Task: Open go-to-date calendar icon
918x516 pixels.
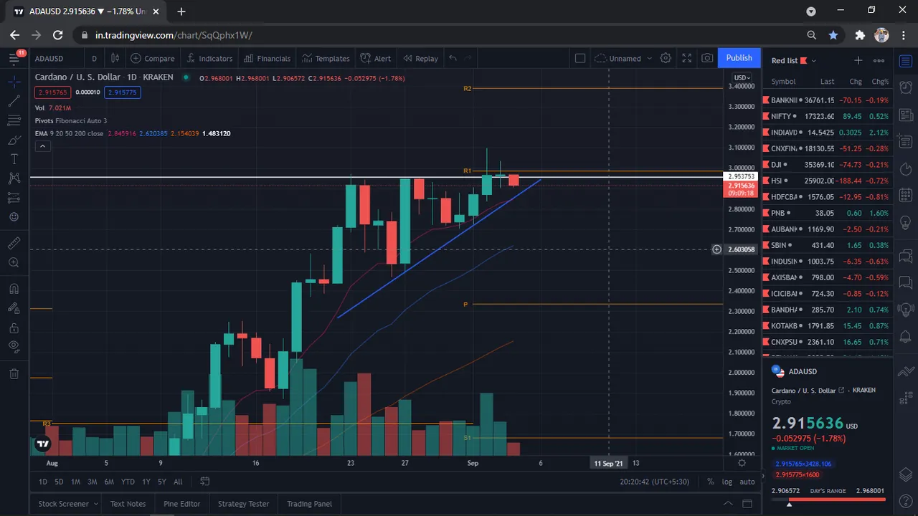Action: pyautogui.click(x=205, y=482)
